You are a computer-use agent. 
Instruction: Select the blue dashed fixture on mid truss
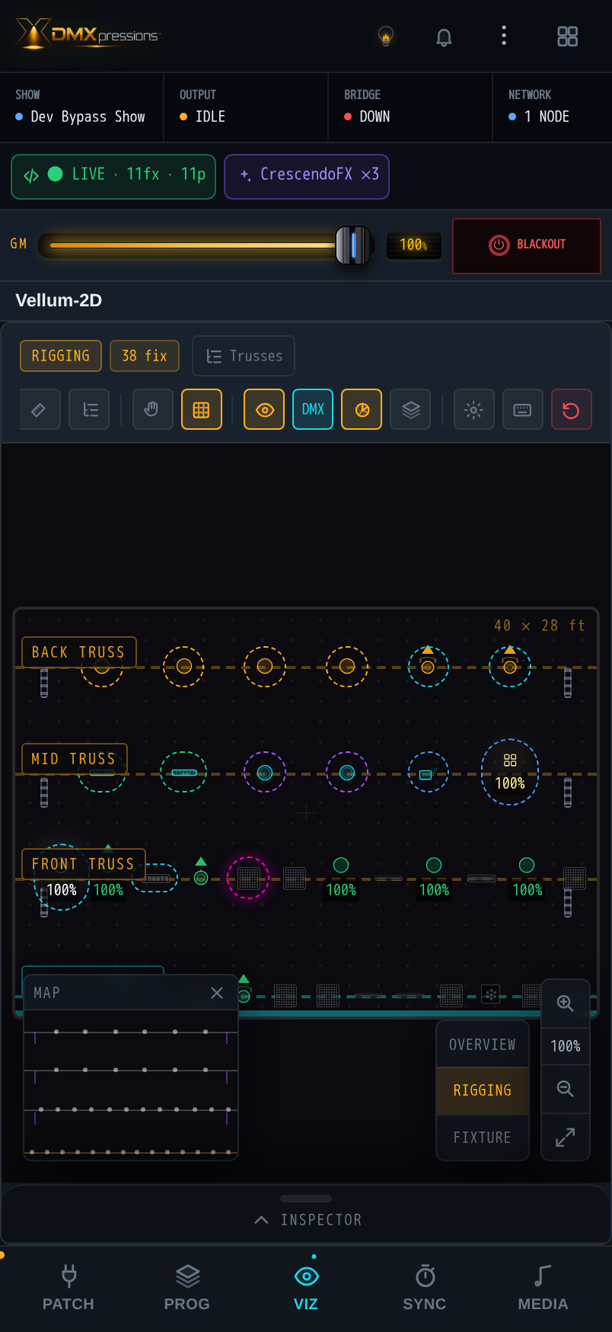429,772
